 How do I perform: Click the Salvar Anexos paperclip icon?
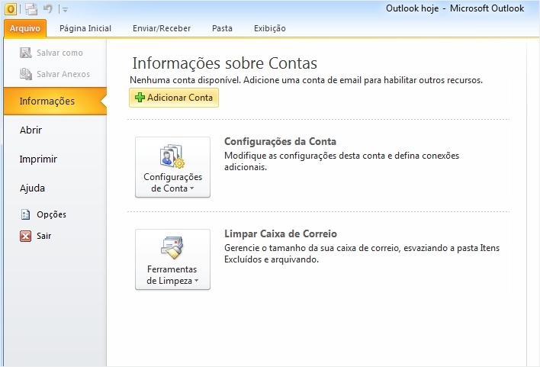click(25, 75)
